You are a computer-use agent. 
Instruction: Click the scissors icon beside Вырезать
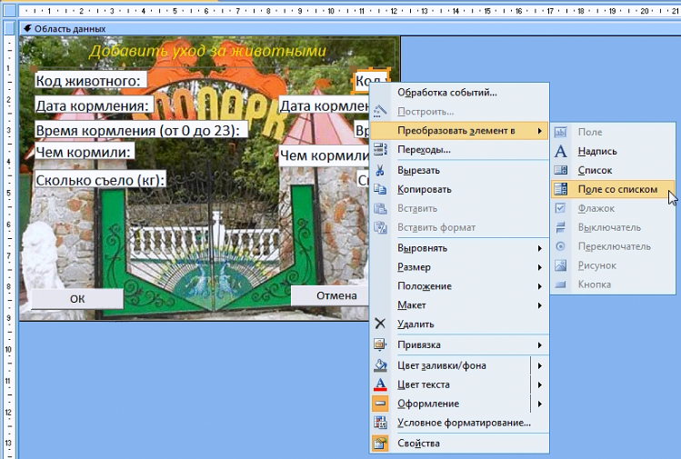[x=380, y=170]
